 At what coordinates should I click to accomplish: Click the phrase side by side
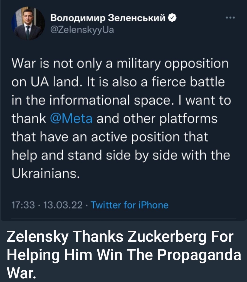click(x=148, y=155)
